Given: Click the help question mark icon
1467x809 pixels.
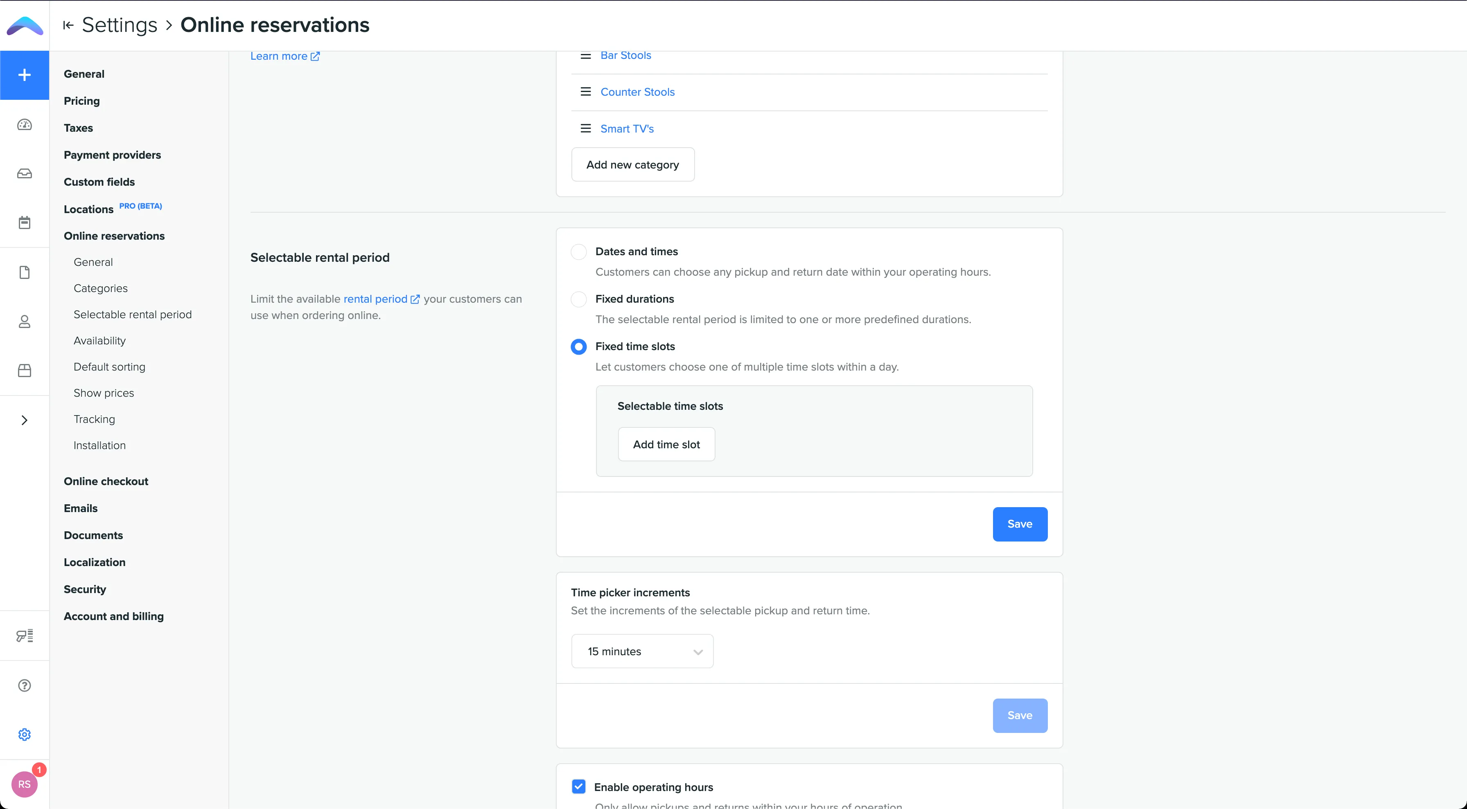Looking at the screenshot, I should click(x=25, y=685).
